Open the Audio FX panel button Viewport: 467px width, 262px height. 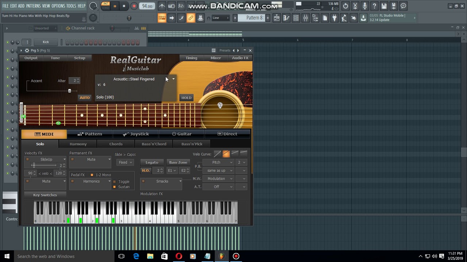tap(240, 58)
